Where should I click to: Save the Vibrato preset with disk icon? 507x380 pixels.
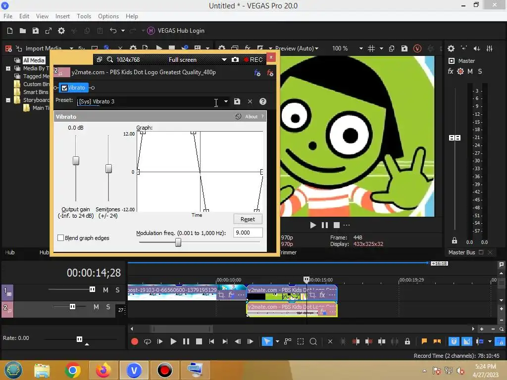click(237, 101)
